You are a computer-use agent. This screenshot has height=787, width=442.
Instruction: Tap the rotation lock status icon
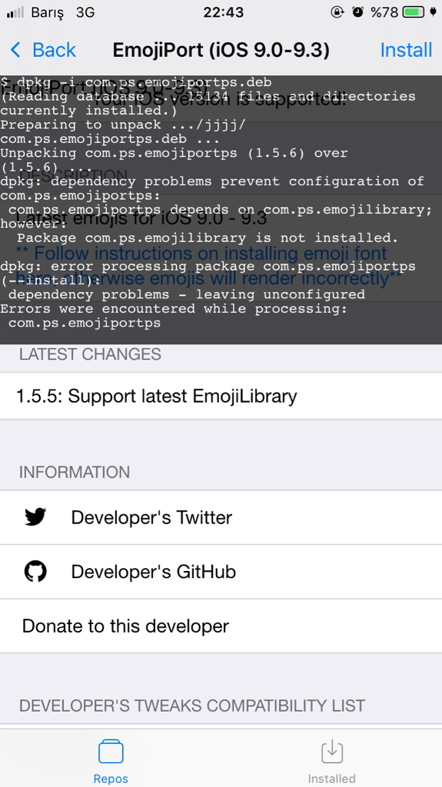point(337,12)
